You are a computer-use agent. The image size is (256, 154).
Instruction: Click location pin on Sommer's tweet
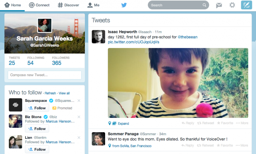[110, 146]
